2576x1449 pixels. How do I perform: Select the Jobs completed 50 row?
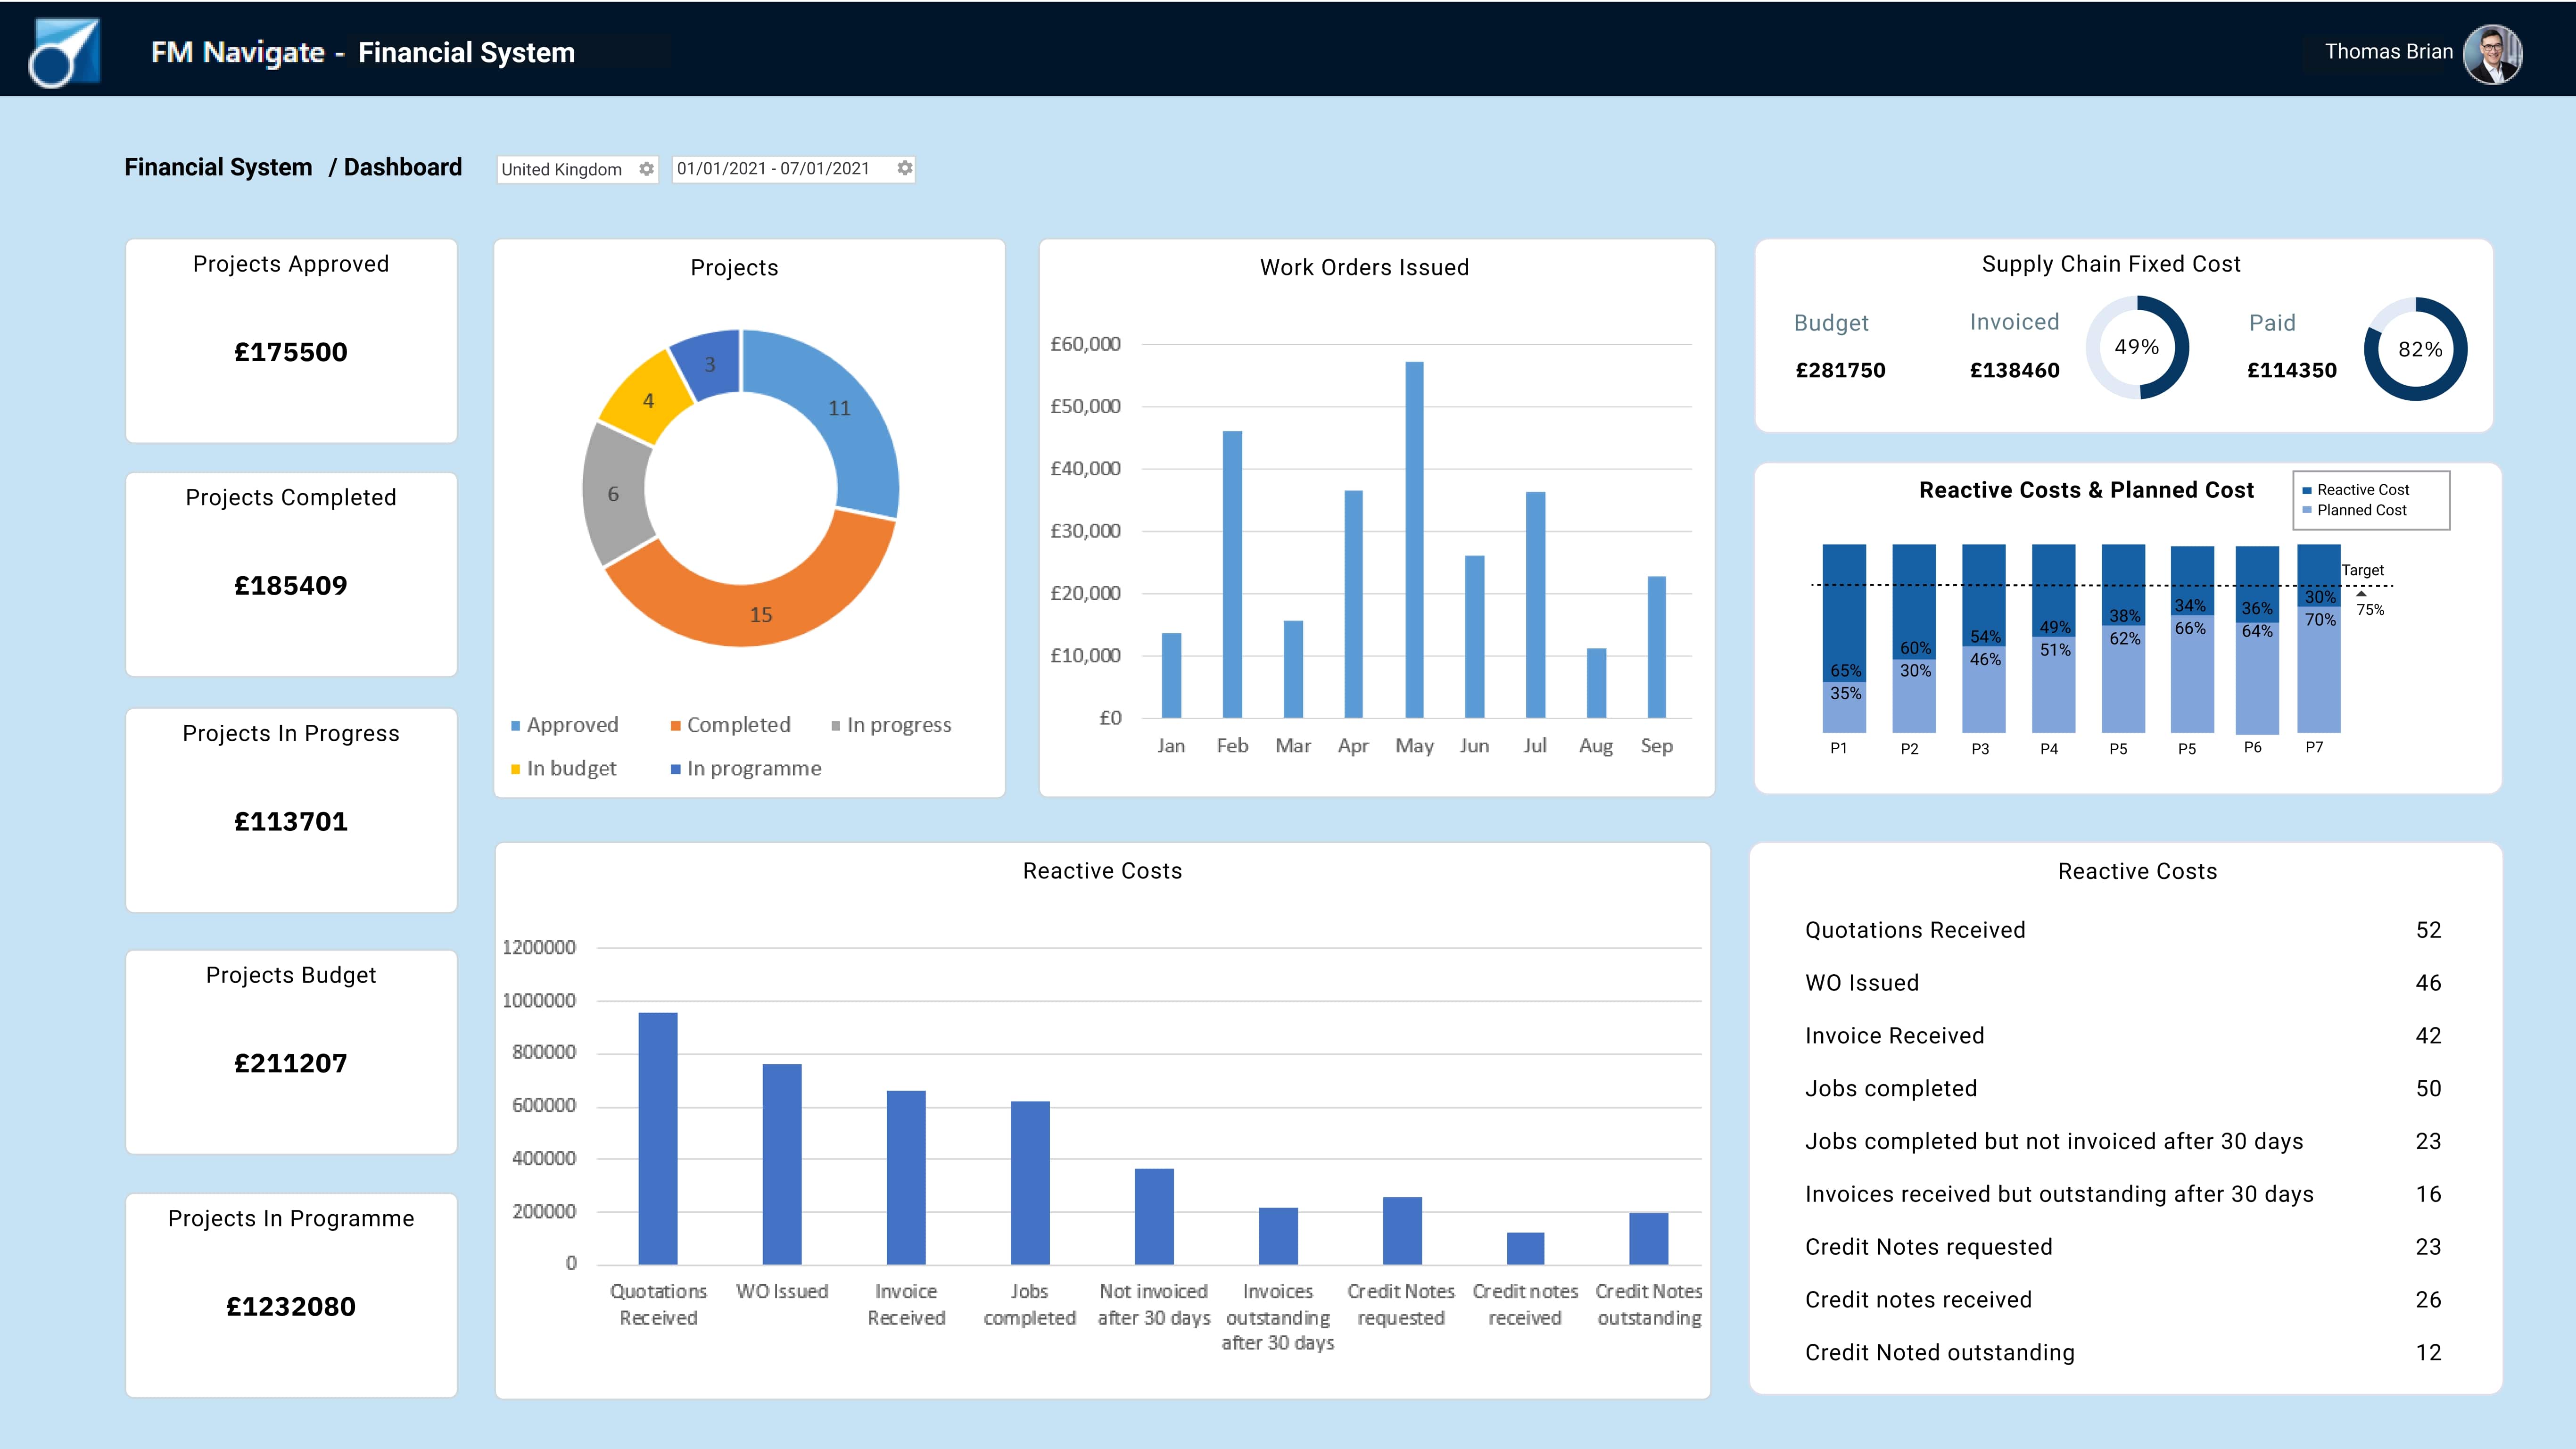pyautogui.click(x=2122, y=1089)
